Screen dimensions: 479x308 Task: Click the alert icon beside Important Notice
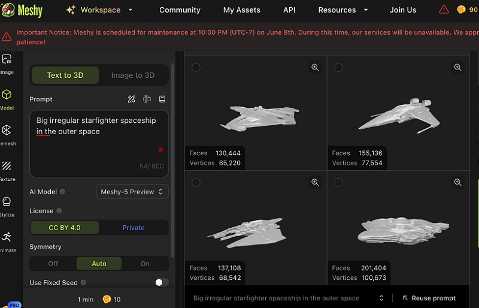click(x=7, y=37)
